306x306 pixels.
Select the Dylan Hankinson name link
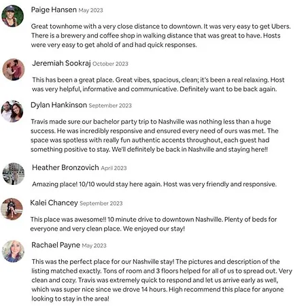(x=59, y=105)
